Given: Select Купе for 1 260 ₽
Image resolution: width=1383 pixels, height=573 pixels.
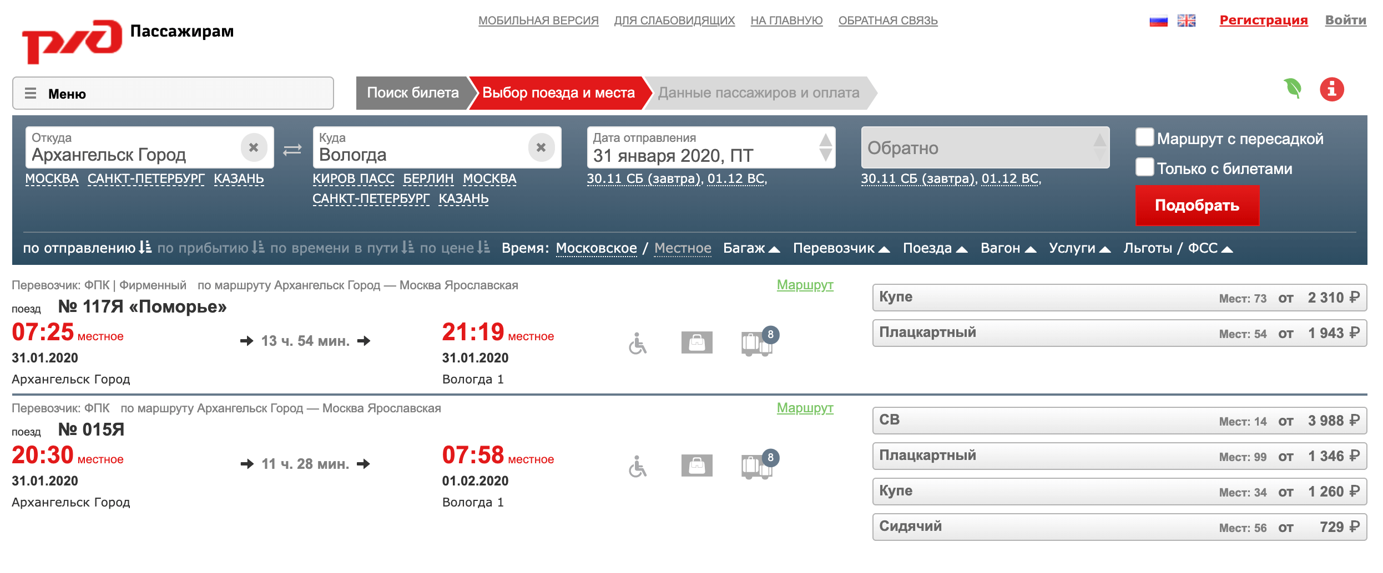Looking at the screenshot, I should tap(1119, 492).
